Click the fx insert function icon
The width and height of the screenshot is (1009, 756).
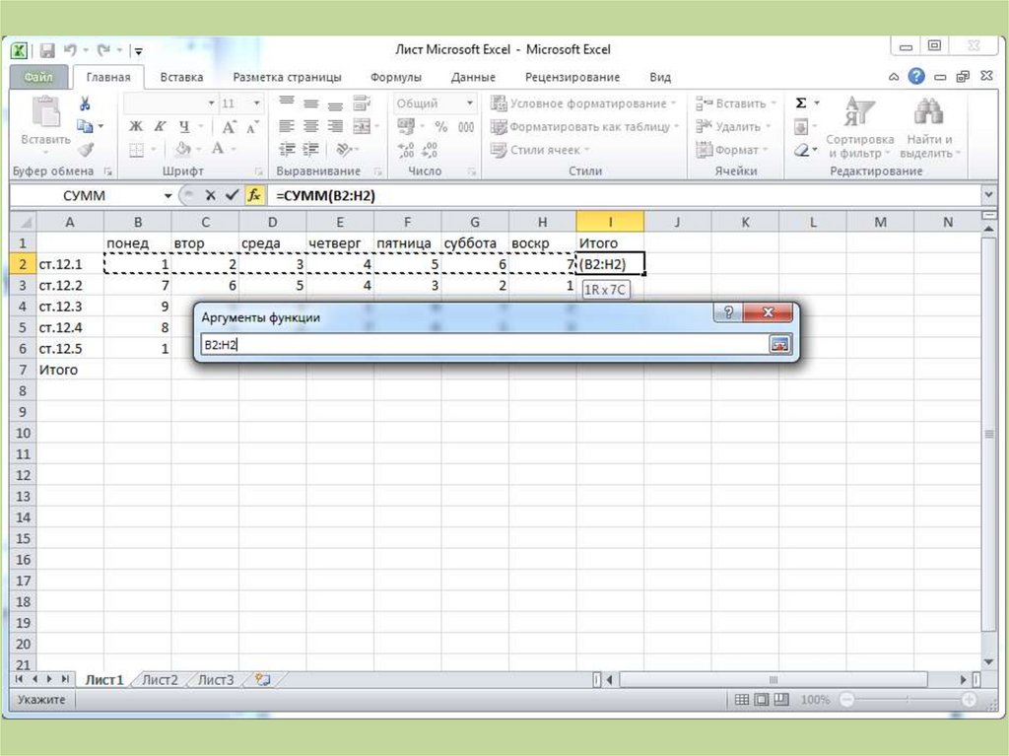point(254,195)
